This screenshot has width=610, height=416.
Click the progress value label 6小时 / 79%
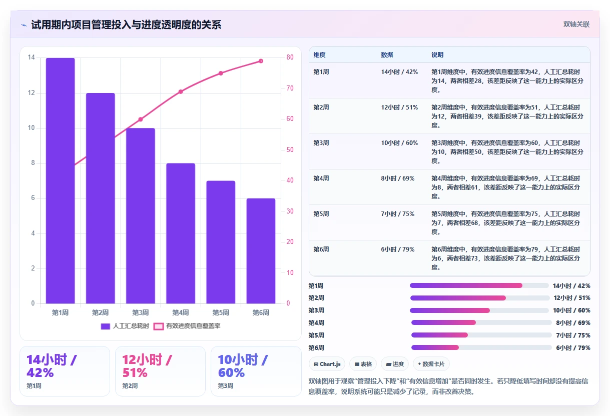coord(573,348)
